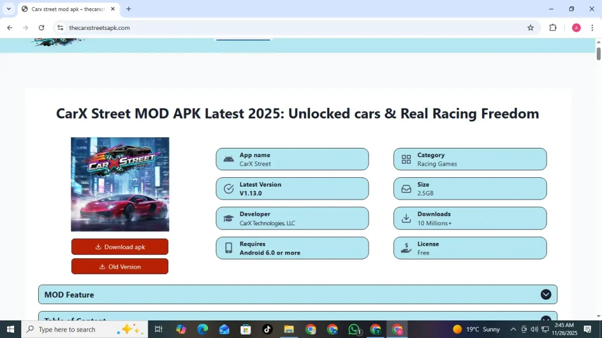
Task: View site information icon in address bar
Action: 59,28
